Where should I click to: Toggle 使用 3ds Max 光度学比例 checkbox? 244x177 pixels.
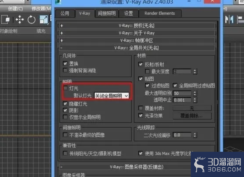140,153
